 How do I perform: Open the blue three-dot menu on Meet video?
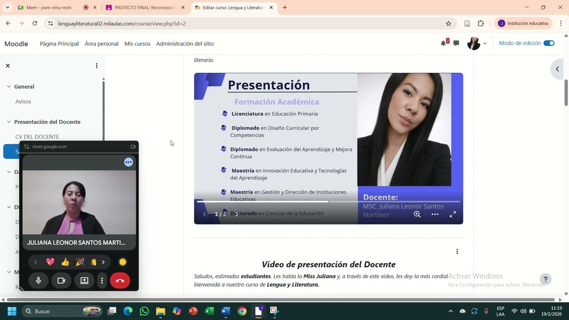coord(128,162)
